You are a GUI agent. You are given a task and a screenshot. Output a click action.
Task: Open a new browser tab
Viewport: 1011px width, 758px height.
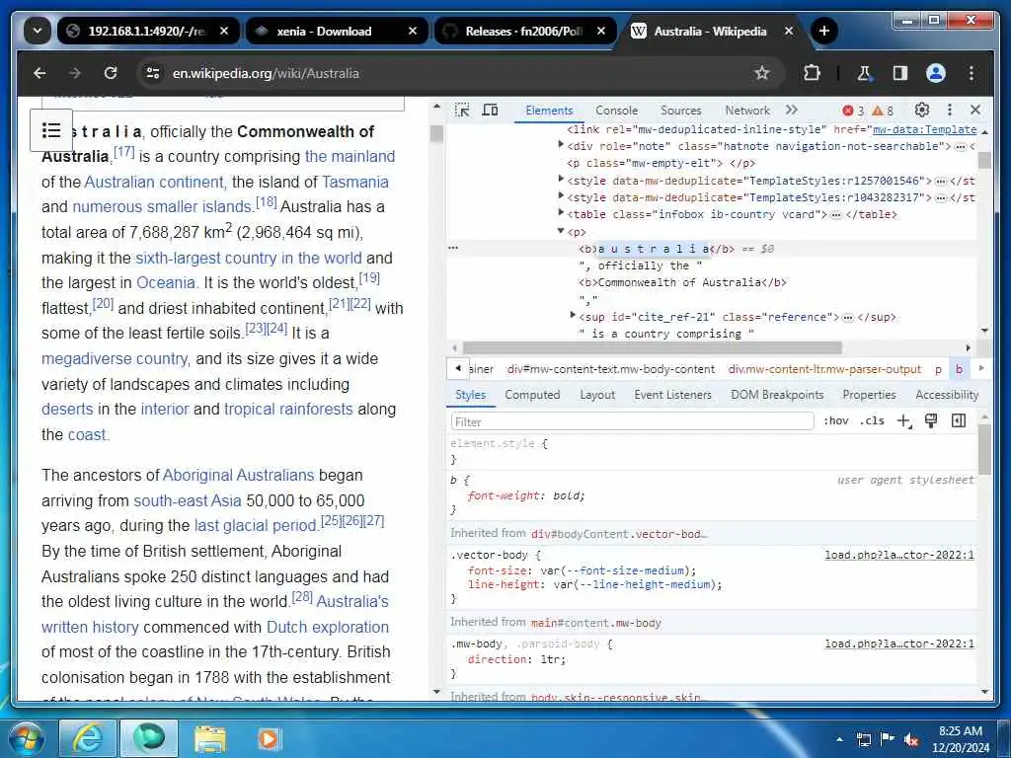point(824,31)
